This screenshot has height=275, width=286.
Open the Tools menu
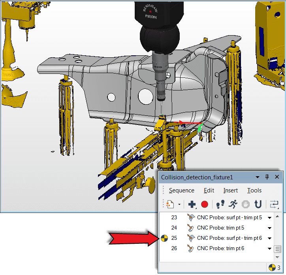254,190
